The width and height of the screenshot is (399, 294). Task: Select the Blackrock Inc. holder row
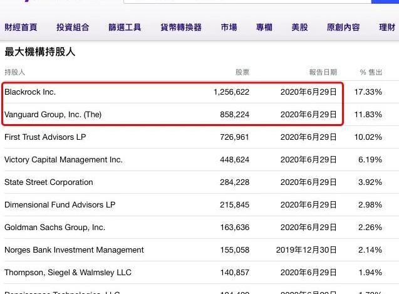[x=199, y=92]
